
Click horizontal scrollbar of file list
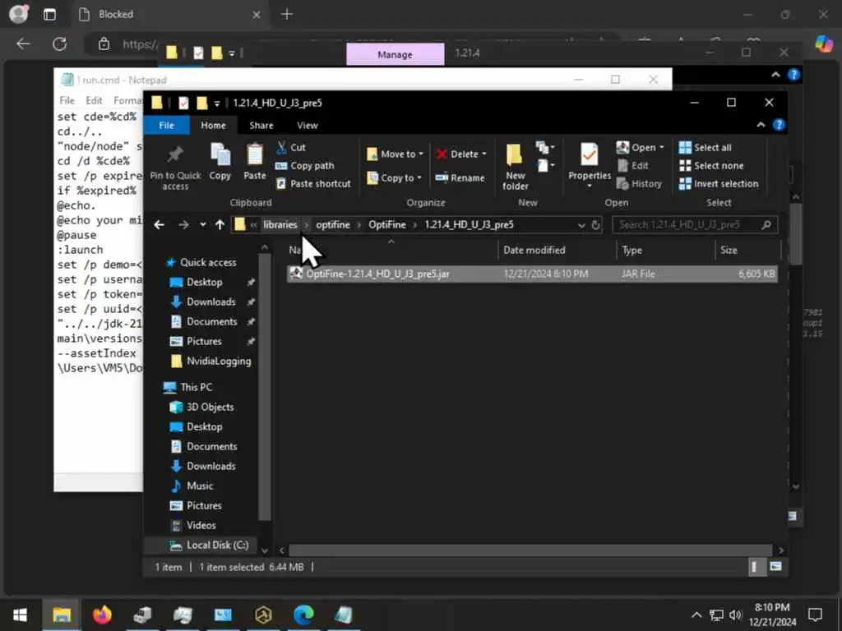[530, 550]
